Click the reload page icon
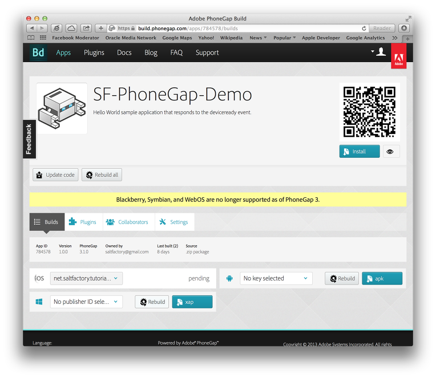The image size is (436, 378). [x=364, y=29]
